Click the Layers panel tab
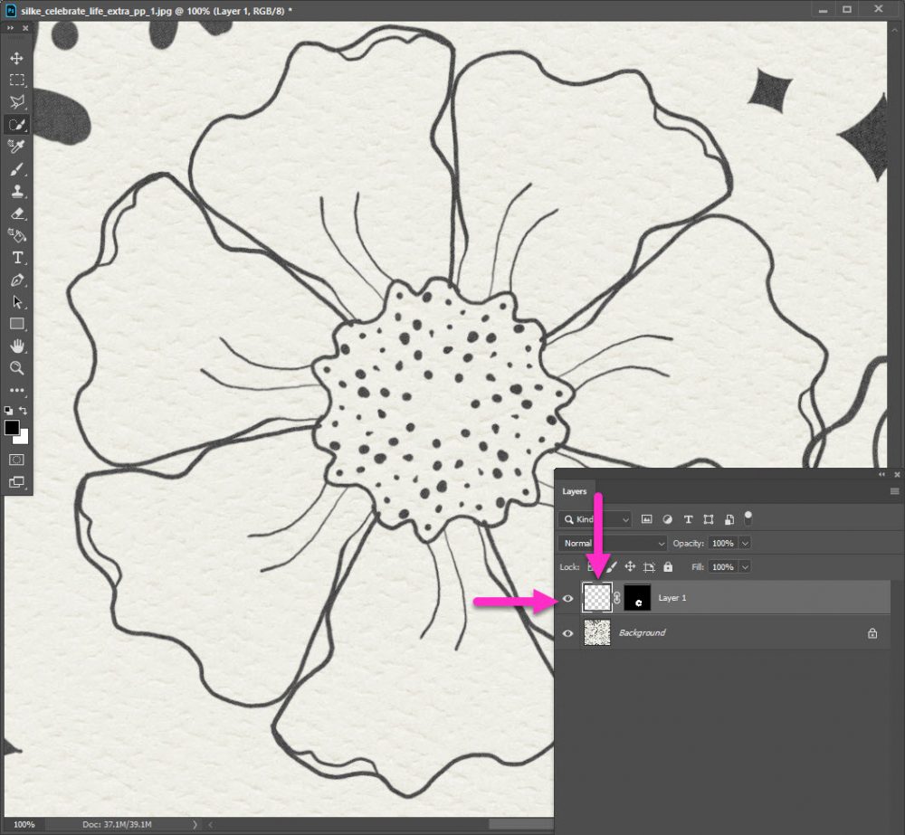Viewport: 905px width, 835px height. click(x=575, y=491)
